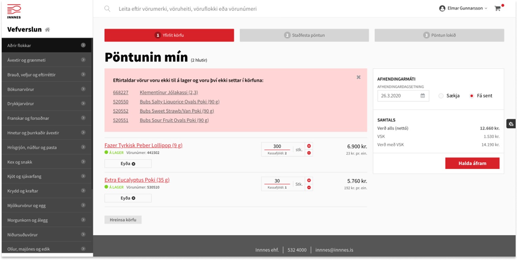The height and width of the screenshot is (260, 517).
Task: Click sidebar vertical scrollbar
Action: pos(92,114)
